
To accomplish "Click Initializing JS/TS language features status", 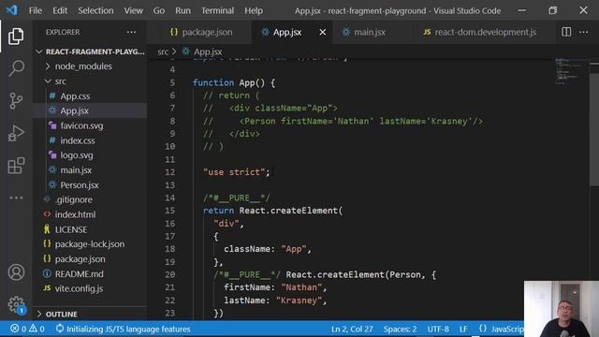I will point(123,329).
